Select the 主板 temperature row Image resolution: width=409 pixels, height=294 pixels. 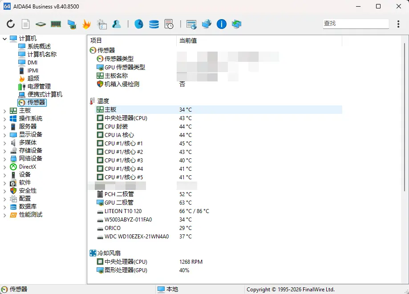tap(219, 110)
